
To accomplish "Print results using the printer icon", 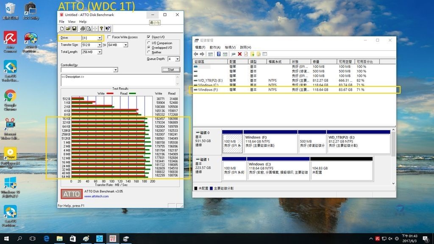I will 83,28.
